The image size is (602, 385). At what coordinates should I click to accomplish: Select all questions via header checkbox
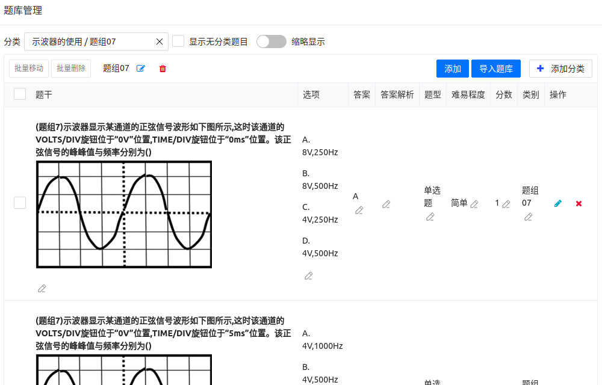pos(20,94)
